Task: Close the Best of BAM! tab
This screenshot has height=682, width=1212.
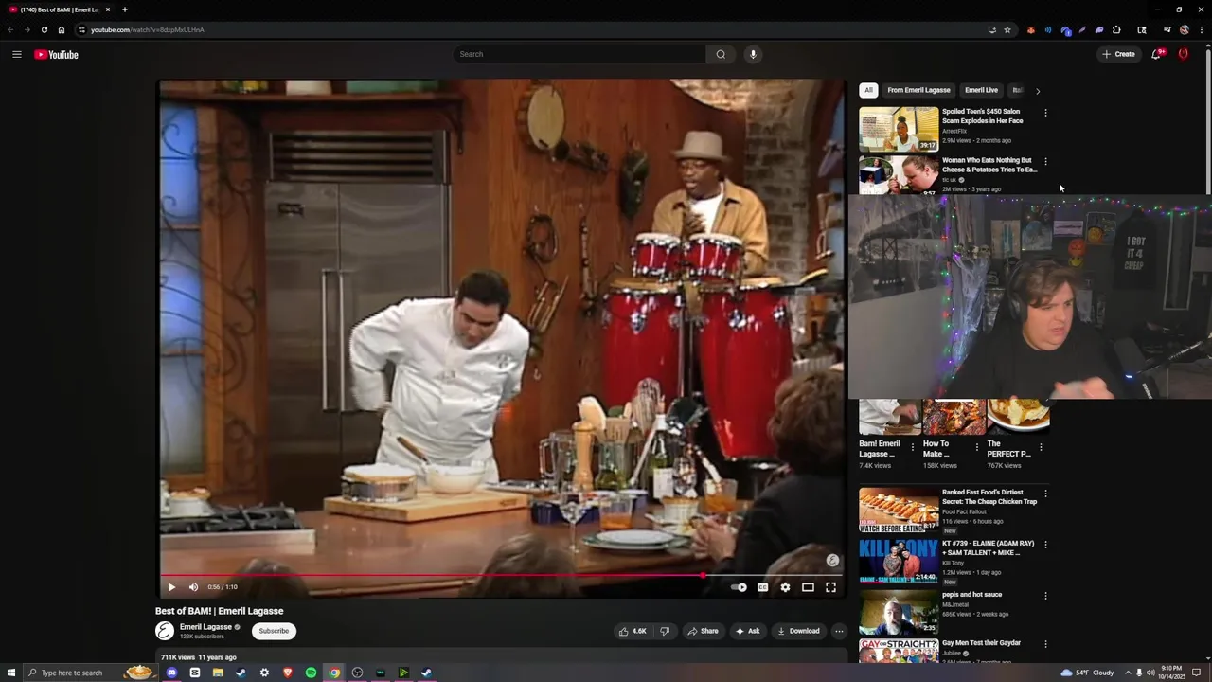Action: tap(108, 9)
